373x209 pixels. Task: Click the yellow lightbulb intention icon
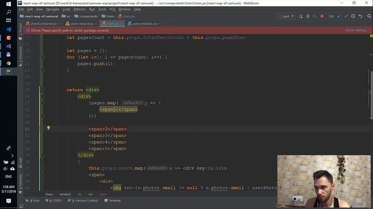tap(48, 128)
